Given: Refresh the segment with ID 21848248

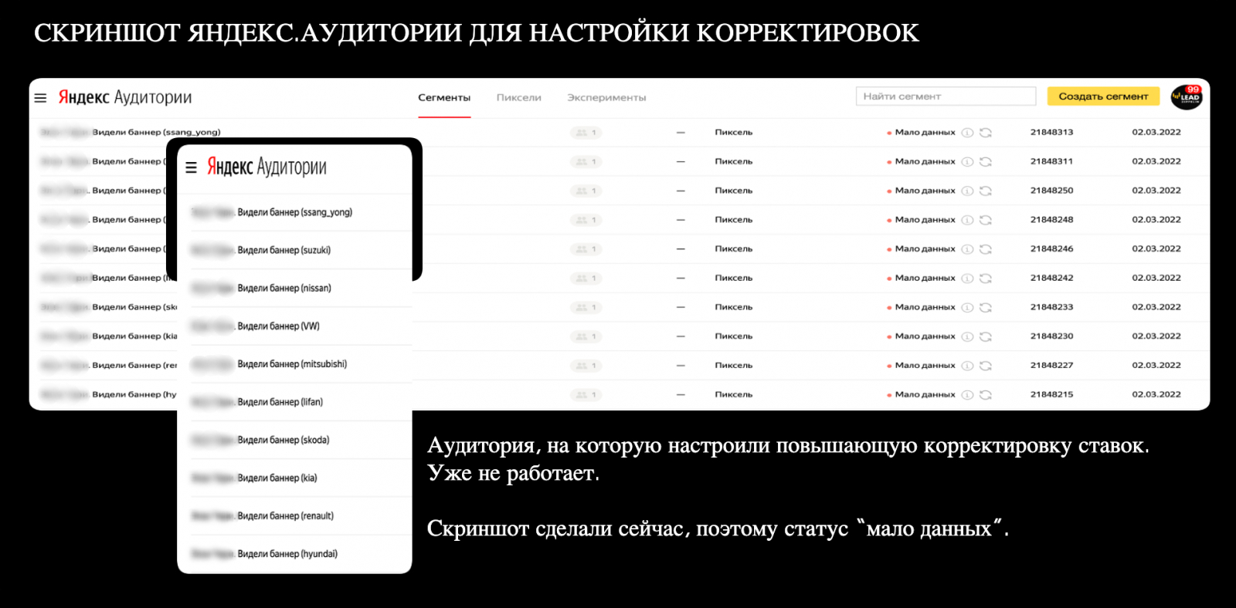Looking at the screenshot, I should pos(986,220).
